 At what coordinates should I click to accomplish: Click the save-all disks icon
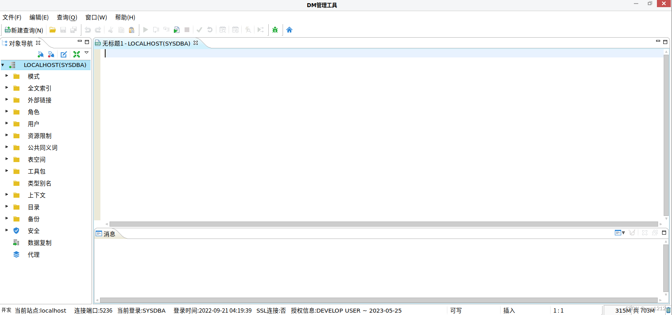(x=73, y=30)
